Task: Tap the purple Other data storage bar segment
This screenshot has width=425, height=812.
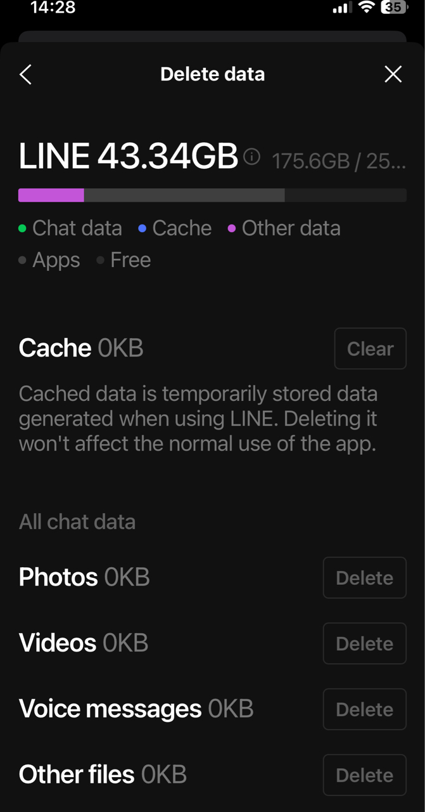Action: [x=51, y=195]
